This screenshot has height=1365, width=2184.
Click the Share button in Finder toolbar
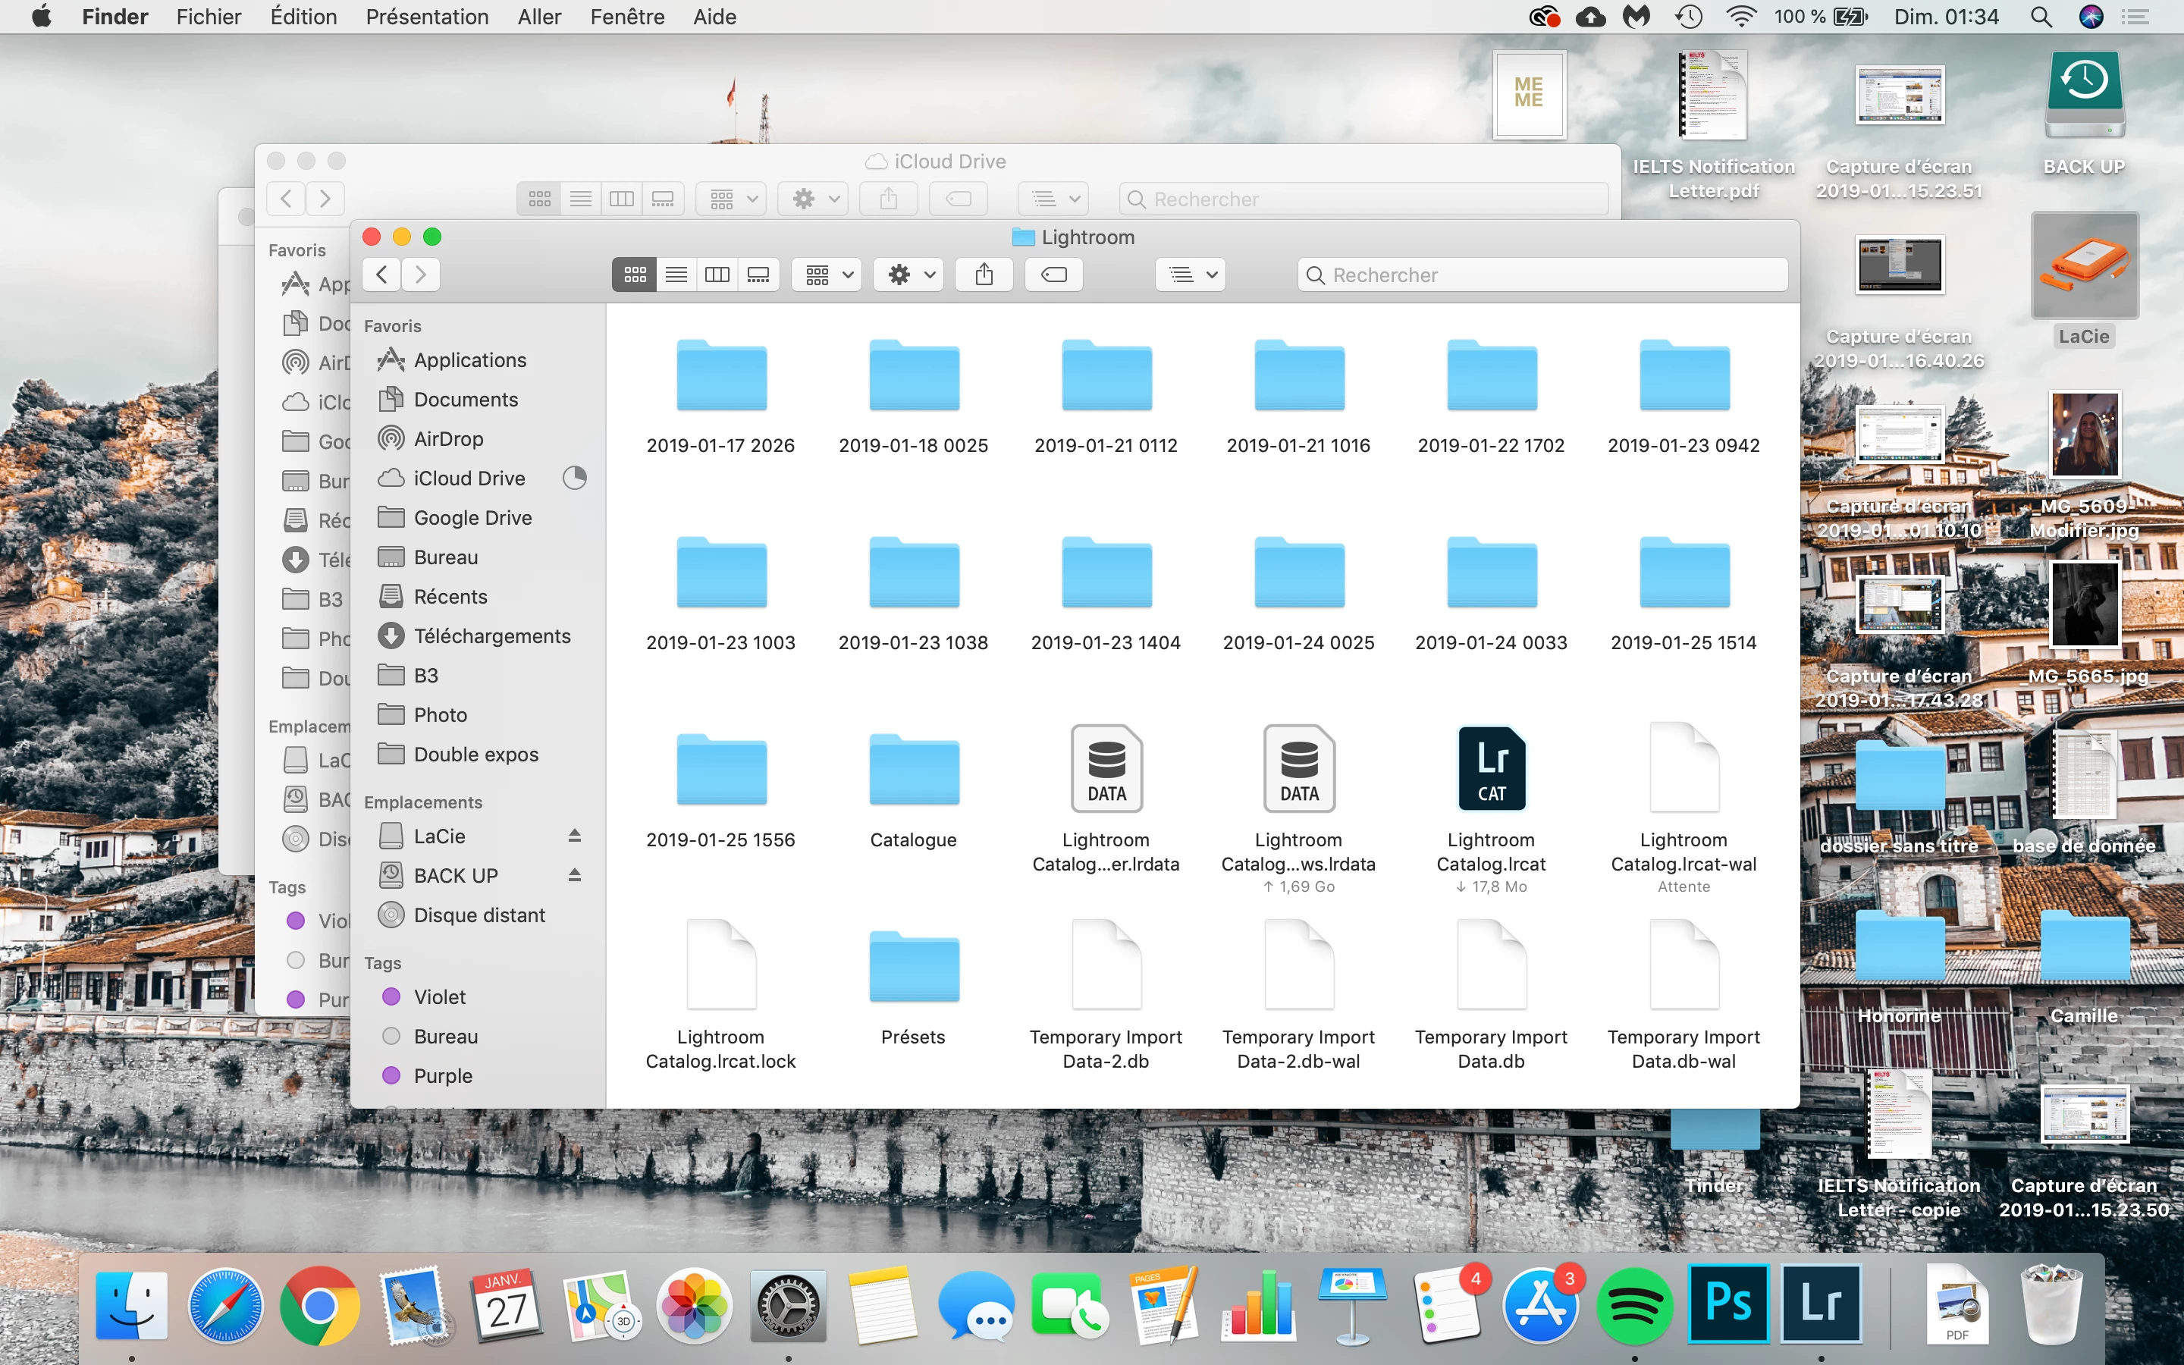[x=984, y=275]
